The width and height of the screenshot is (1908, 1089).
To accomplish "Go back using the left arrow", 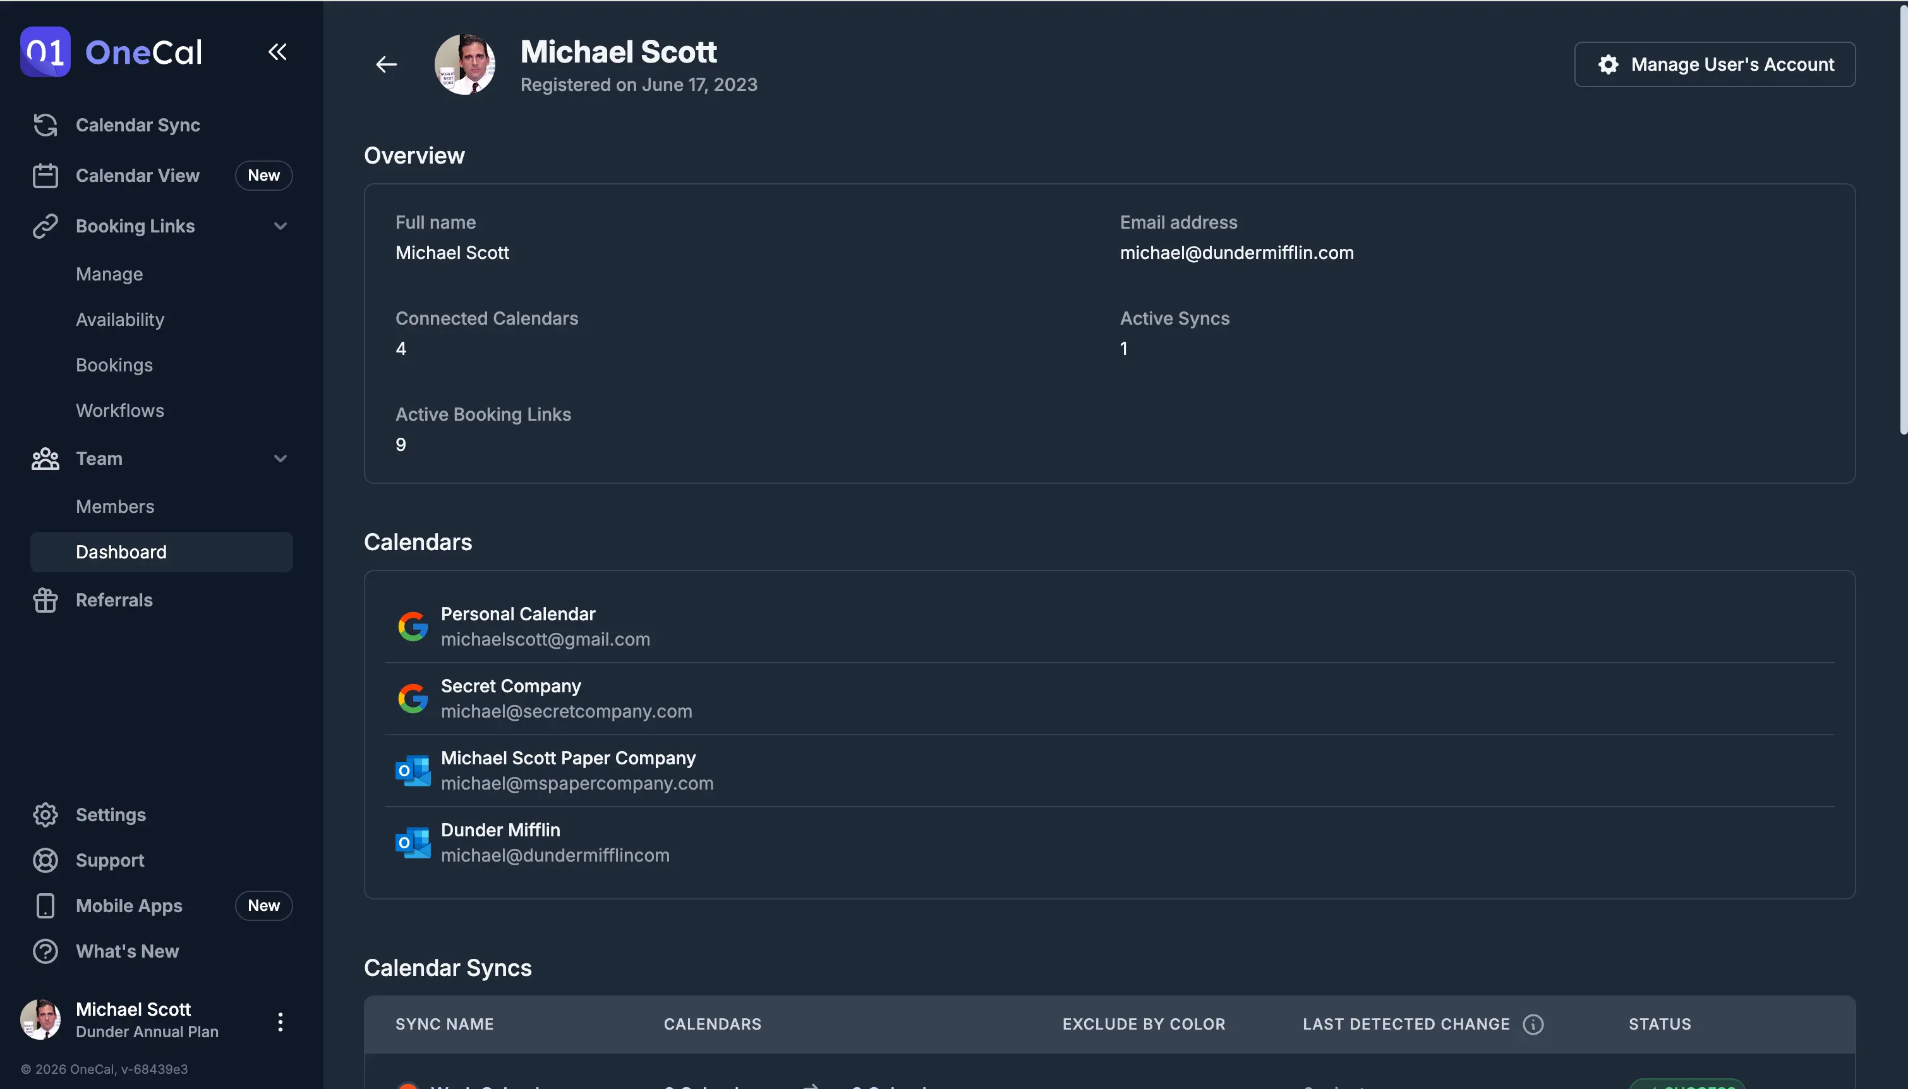I will (x=386, y=64).
